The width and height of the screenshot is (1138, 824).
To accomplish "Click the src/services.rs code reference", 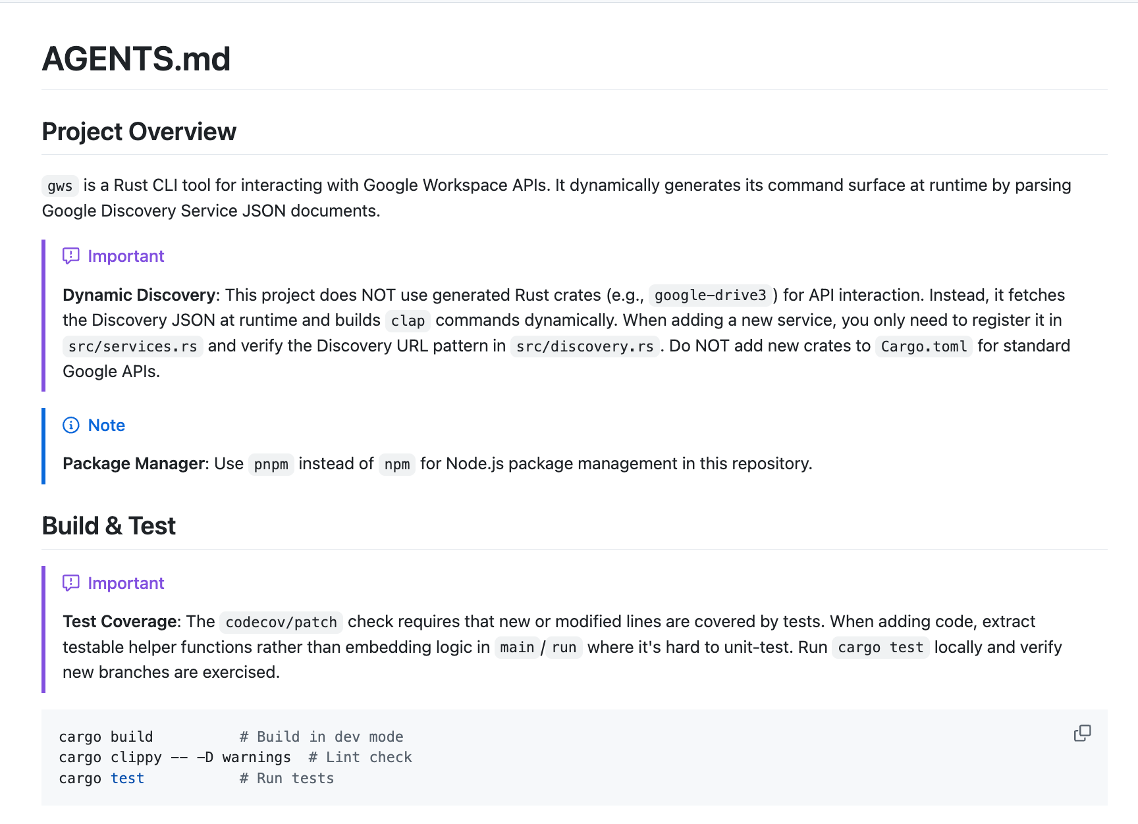I will [x=132, y=347].
